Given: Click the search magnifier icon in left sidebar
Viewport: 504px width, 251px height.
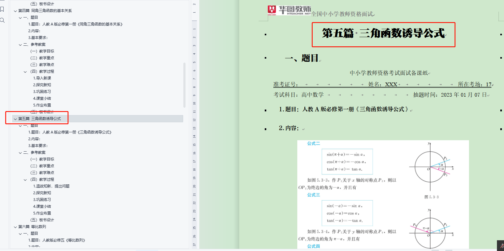Looking at the screenshot, I should tap(2, 21).
